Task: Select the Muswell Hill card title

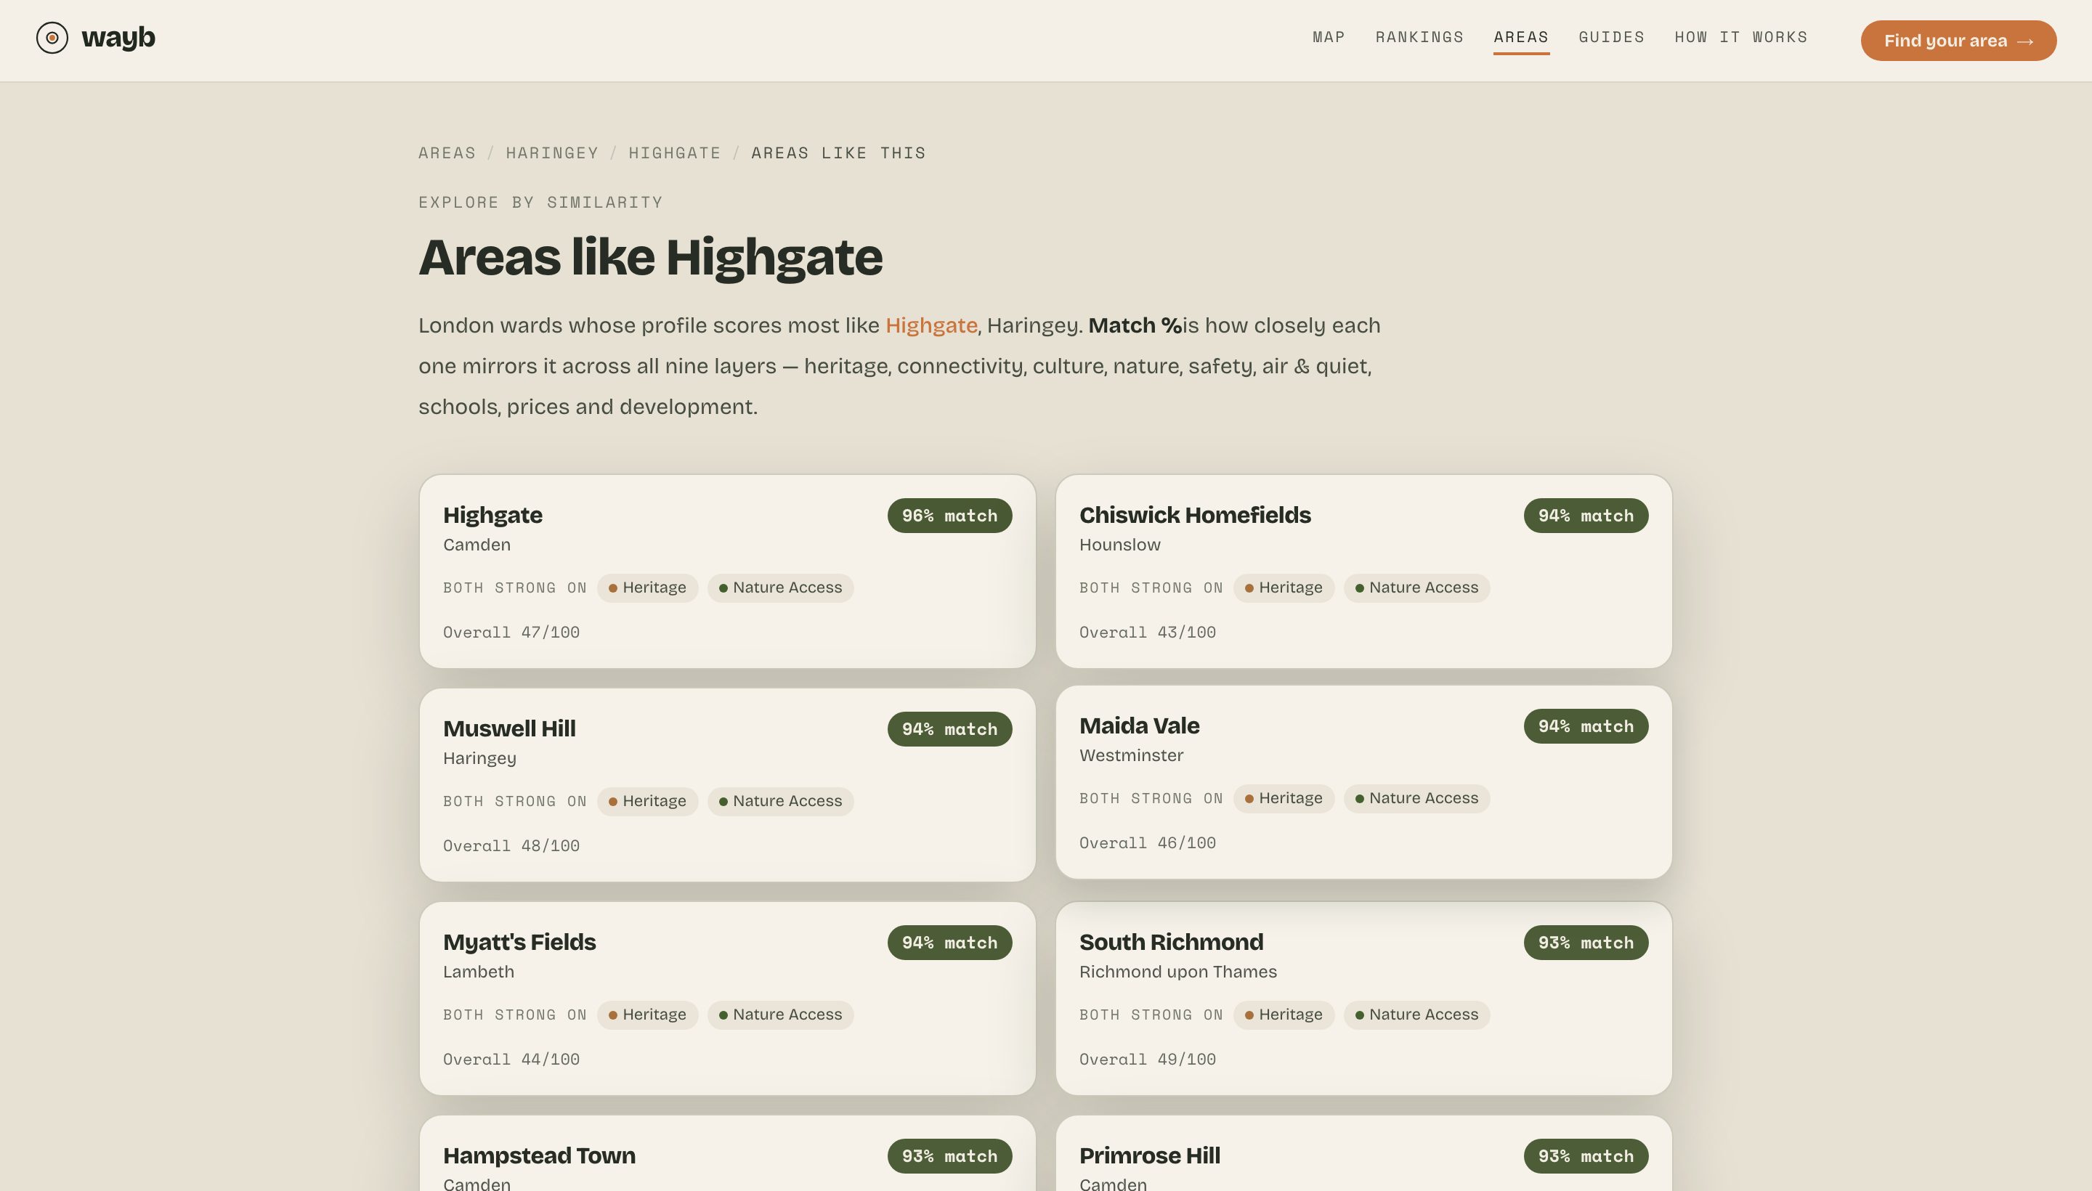Action: coord(509,728)
